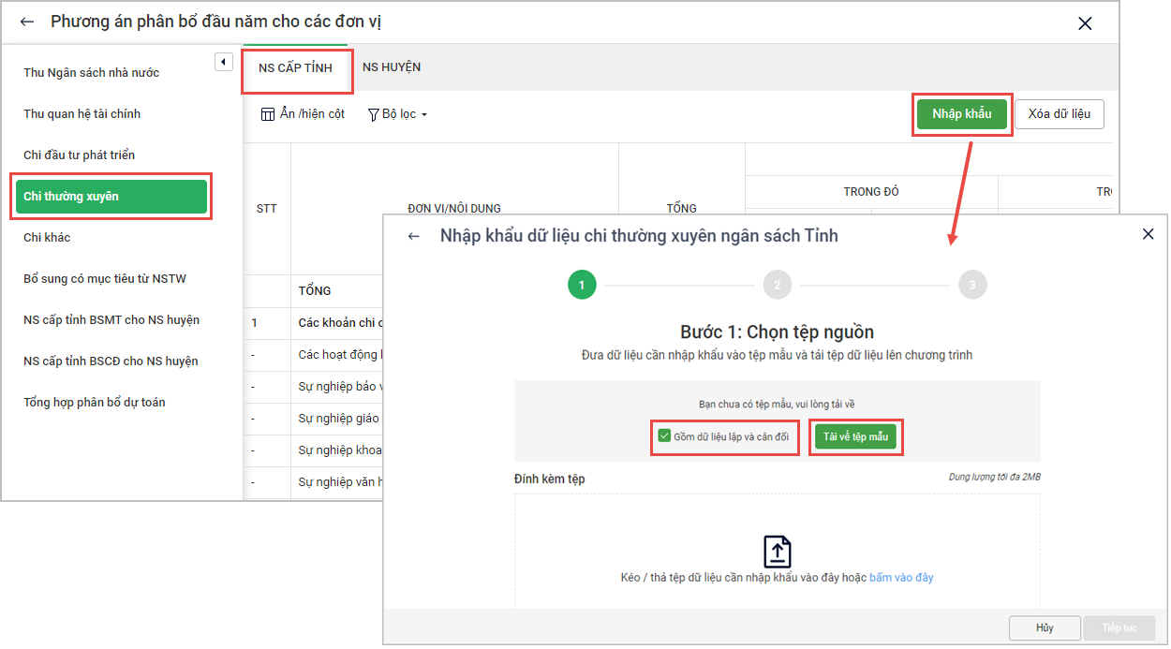Click Xóa dữ liệu button
1171x649 pixels.
[1059, 114]
